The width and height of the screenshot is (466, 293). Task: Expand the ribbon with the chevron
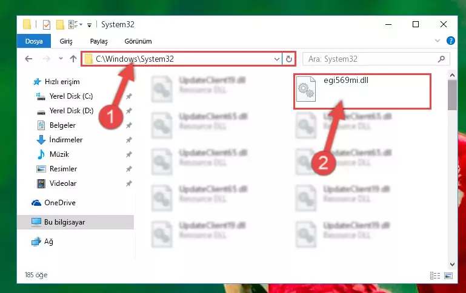coord(437,41)
